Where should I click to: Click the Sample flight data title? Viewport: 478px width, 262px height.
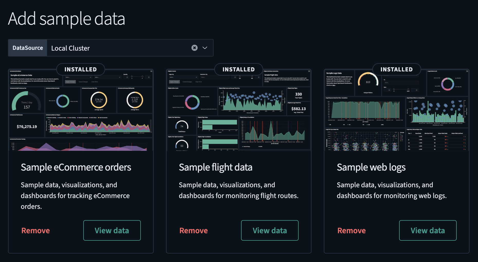pyautogui.click(x=216, y=167)
